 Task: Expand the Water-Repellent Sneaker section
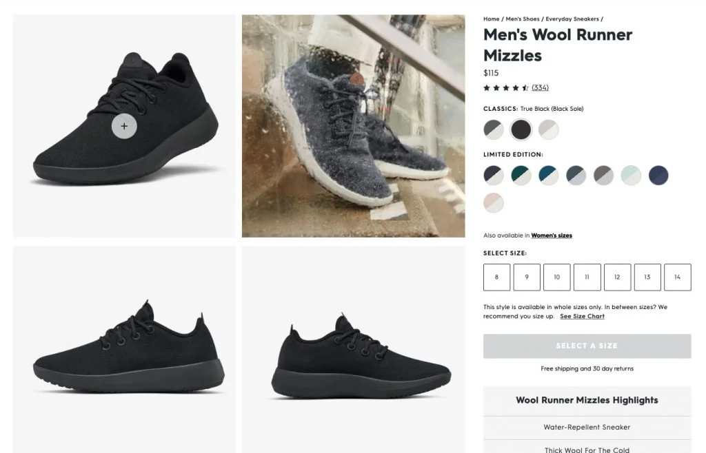click(x=587, y=427)
